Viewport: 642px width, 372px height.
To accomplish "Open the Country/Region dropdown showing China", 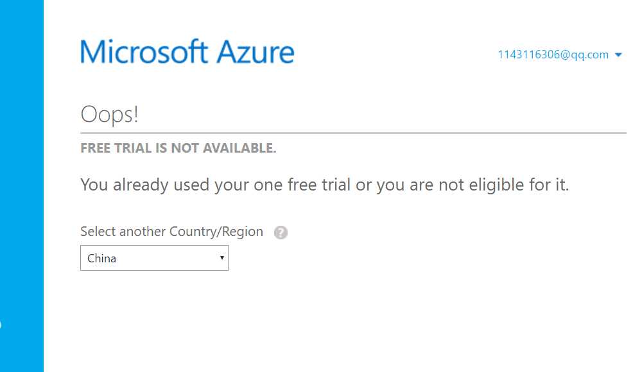I will pos(154,258).
